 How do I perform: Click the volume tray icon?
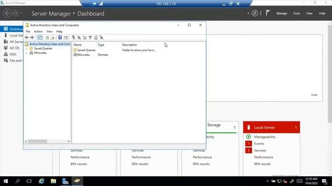[285, 181]
